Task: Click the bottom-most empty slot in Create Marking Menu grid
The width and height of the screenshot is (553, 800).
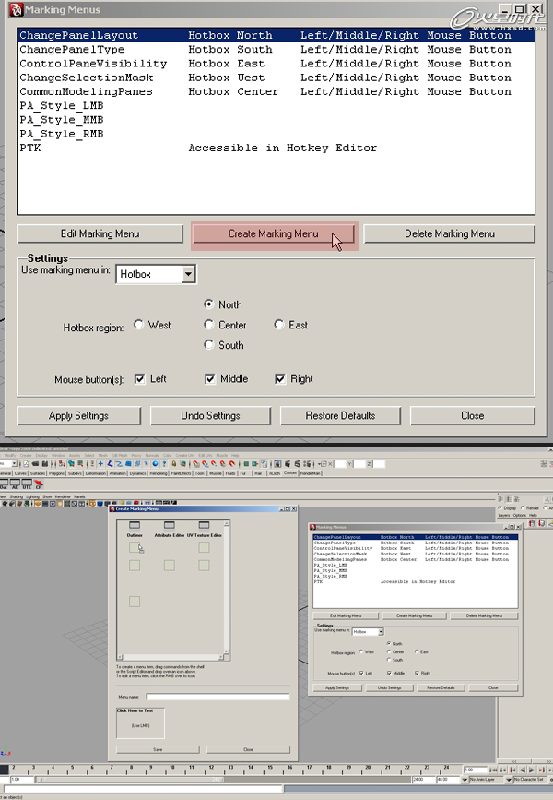Action: [x=135, y=602]
